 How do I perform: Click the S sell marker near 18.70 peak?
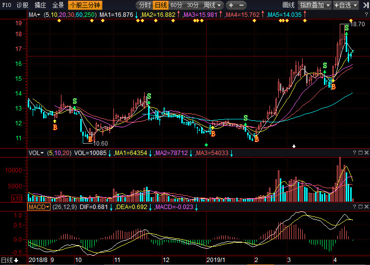click(x=346, y=28)
